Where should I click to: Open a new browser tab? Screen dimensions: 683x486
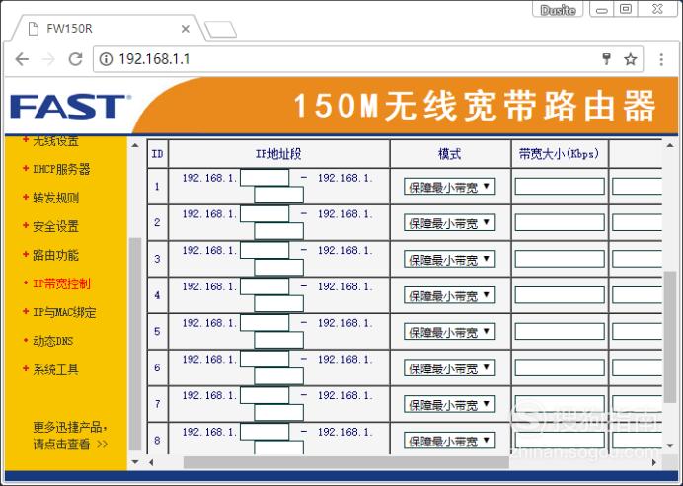(220, 30)
